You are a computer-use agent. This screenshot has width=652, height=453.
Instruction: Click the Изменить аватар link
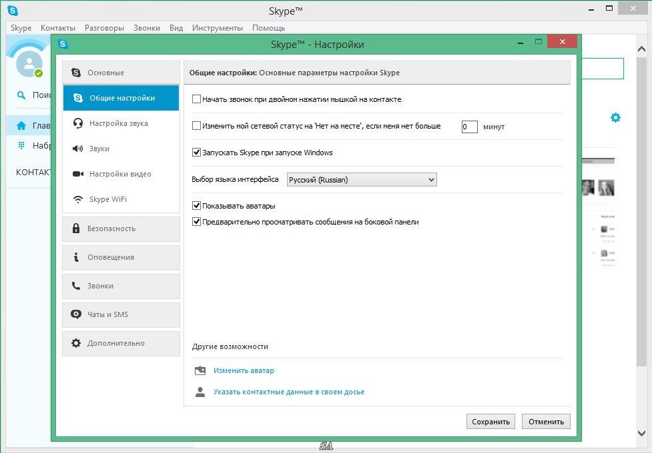coord(244,370)
